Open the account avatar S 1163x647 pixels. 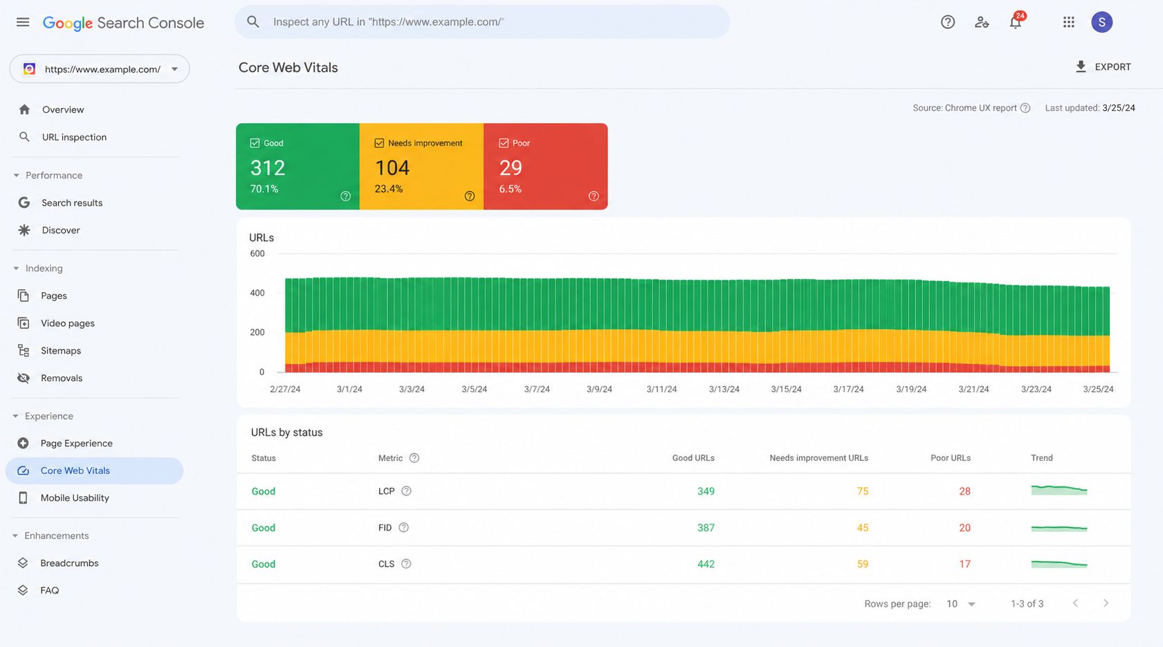pos(1102,22)
